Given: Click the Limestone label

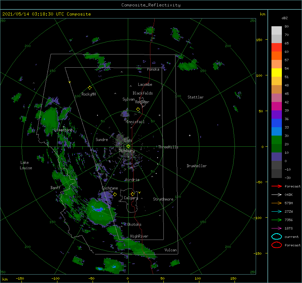Looking at the screenshot, I should pos(63,130).
